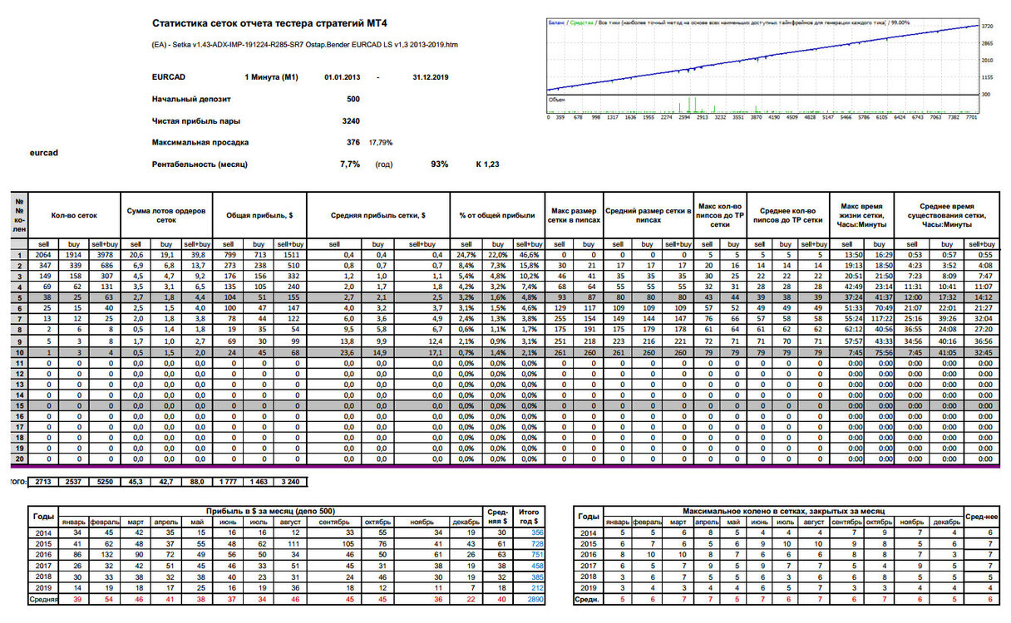The image size is (1011, 623).
Task: Click the 'Объем' label in the chart
Action: pyautogui.click(x=556, y=98)
